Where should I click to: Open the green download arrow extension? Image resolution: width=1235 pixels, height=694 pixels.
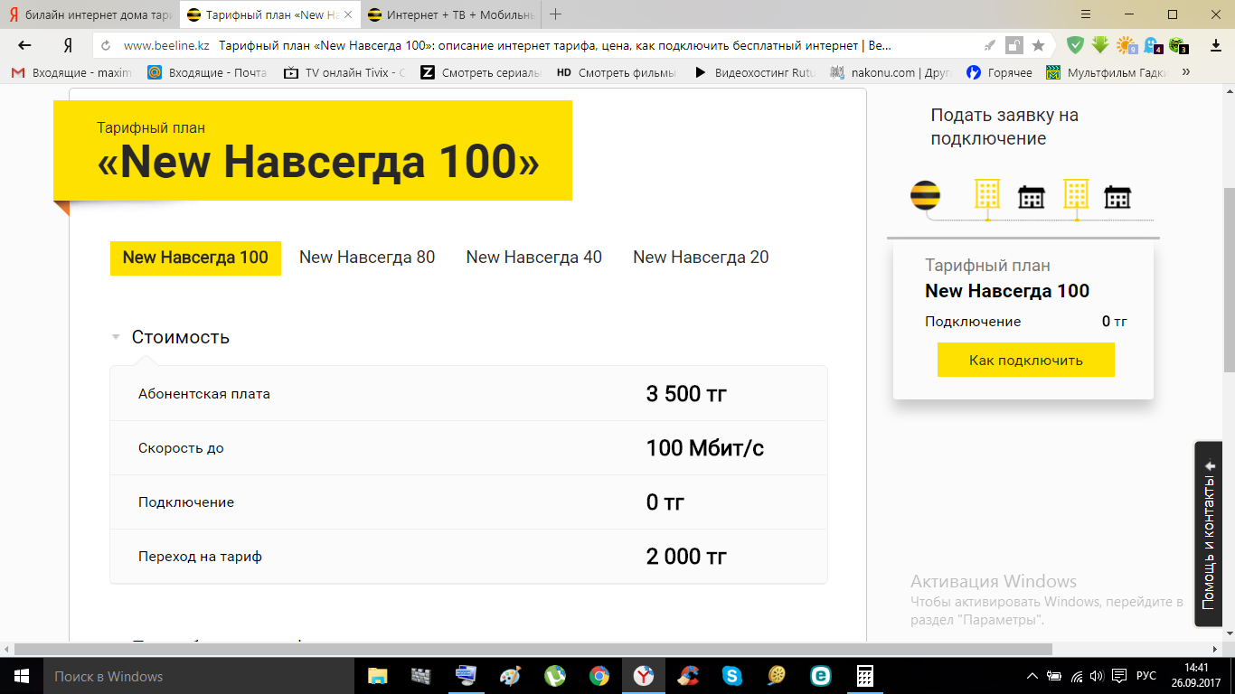[1100, 45]
